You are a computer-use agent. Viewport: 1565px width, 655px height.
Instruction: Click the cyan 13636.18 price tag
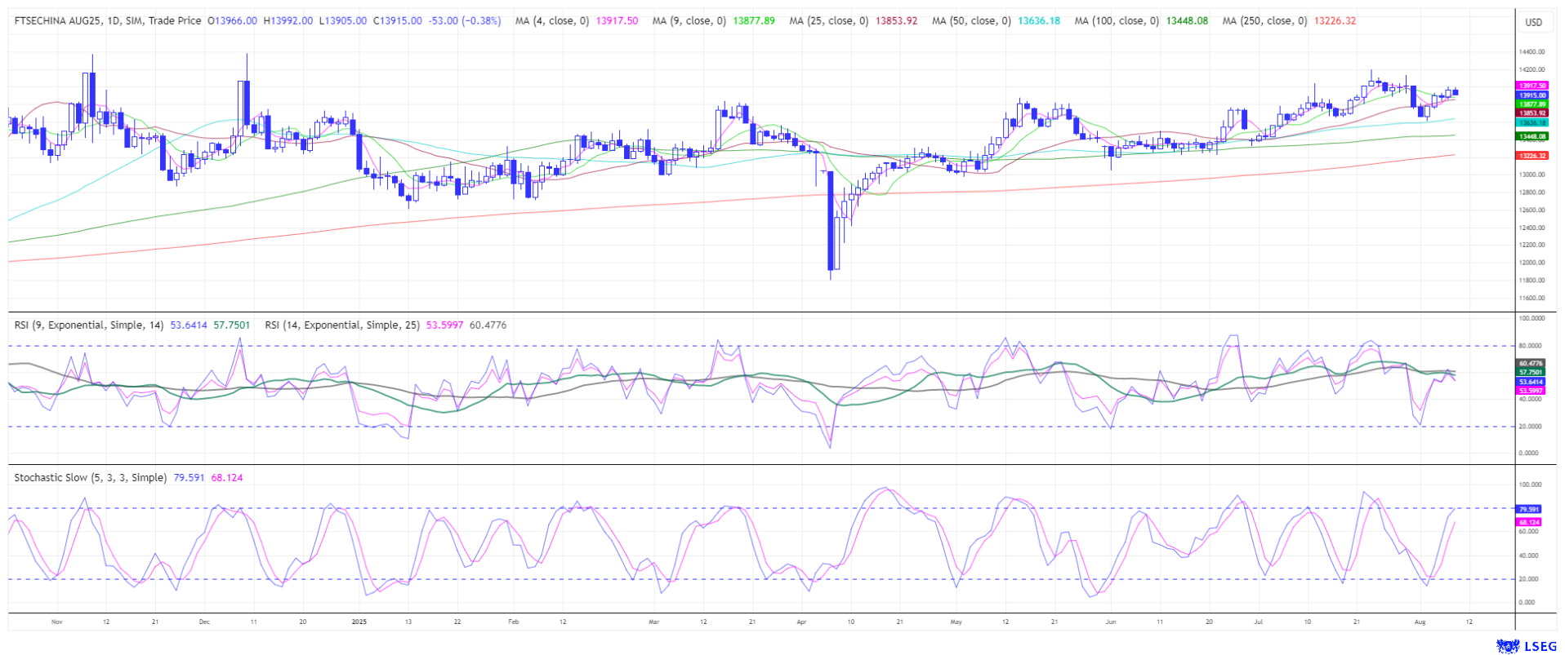point(1531,122)
